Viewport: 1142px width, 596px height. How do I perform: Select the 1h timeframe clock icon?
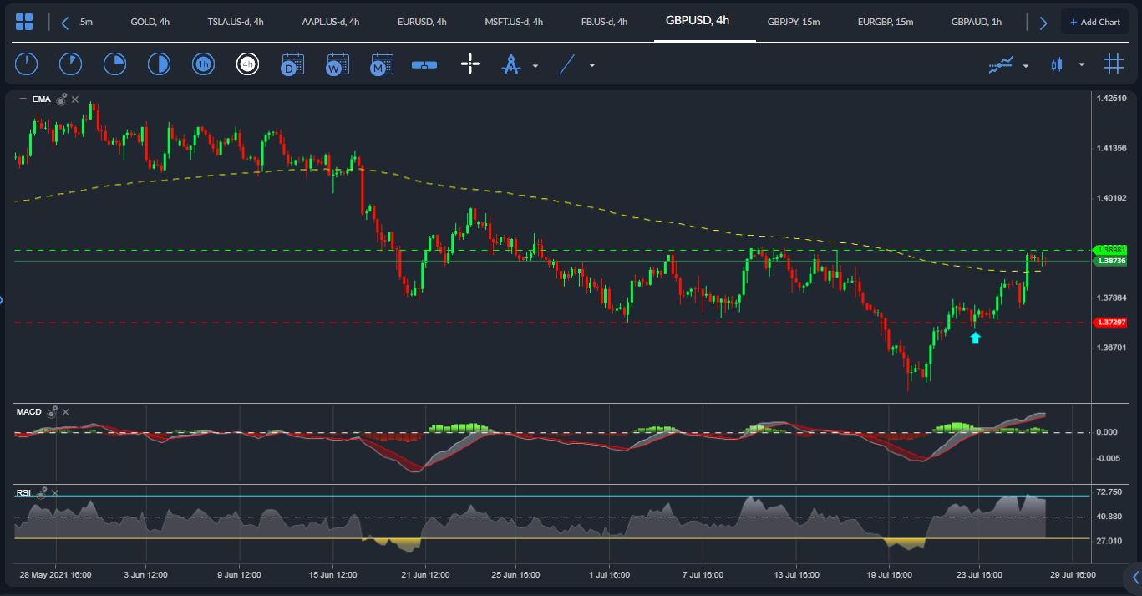point(203,64)
